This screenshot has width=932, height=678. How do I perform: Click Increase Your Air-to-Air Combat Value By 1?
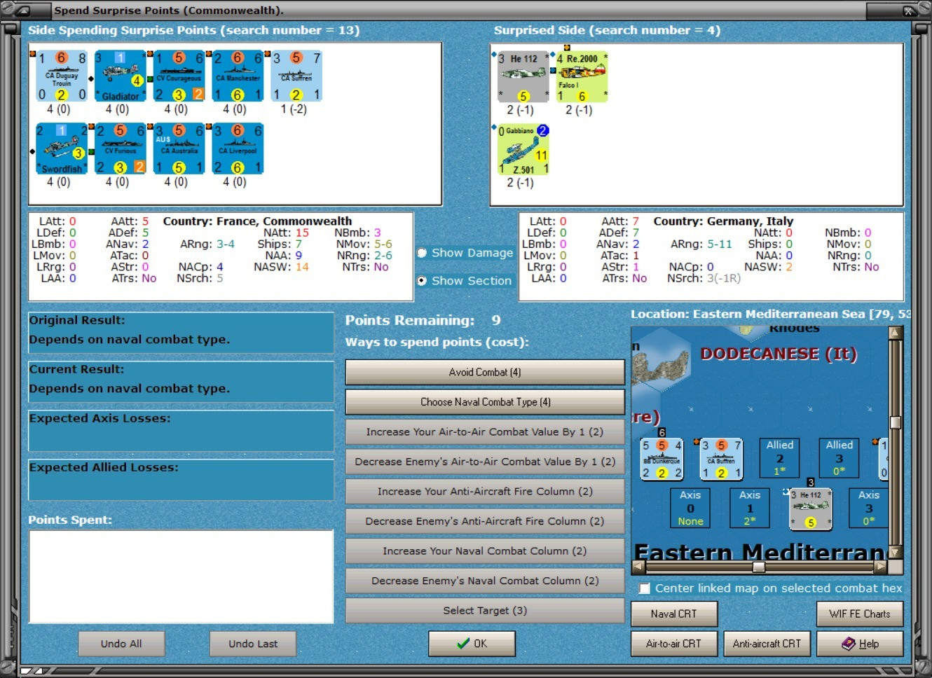(x=485, y=432)
